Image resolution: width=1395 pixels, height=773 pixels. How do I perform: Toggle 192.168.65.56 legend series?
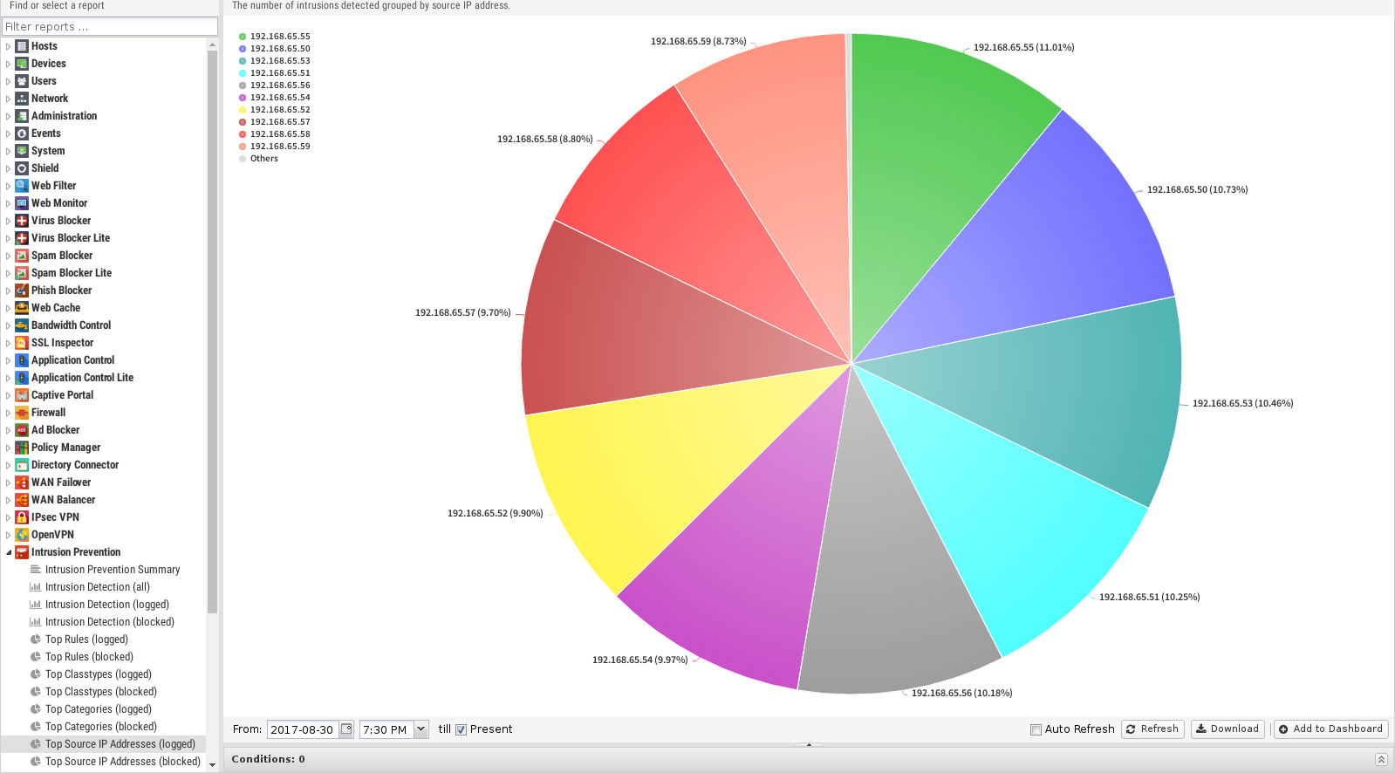tap(274, 86)
